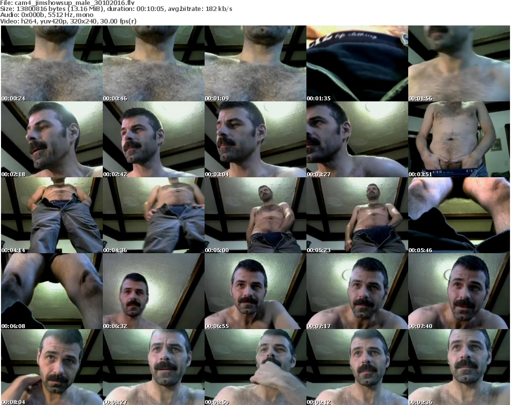
Task: Open the thumbnail stamped 00:00:24
Action: [x=52, y=63]
